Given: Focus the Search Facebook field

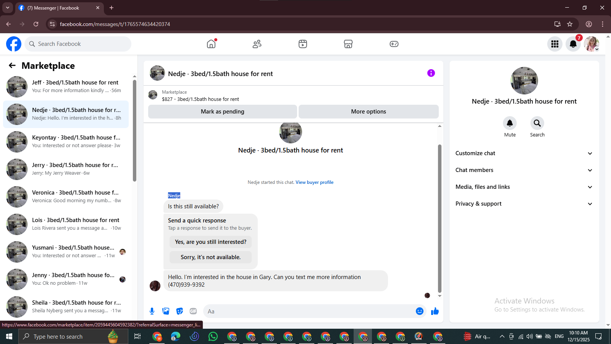Looking at the screenshot, I should [x=78, y=44].
